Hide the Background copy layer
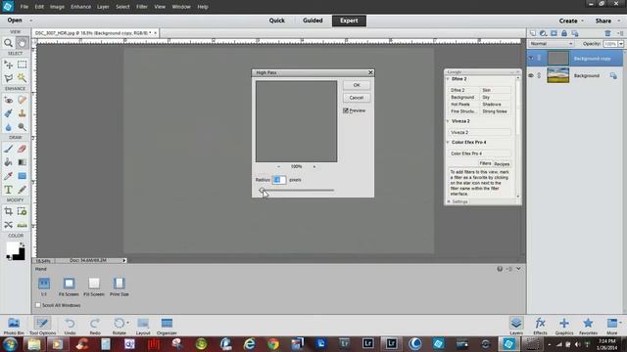Screen dimensions: 627x352 click(531, 59)
